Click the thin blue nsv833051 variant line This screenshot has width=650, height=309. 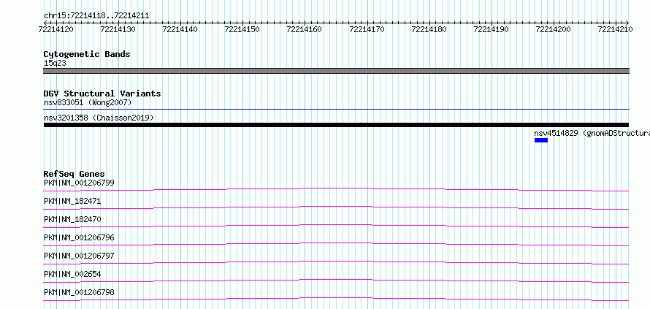pos(336,110)
